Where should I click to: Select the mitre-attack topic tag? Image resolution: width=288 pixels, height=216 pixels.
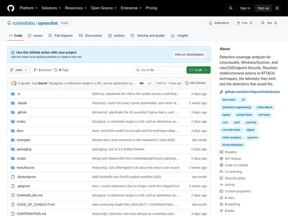(x=265, y=107)
